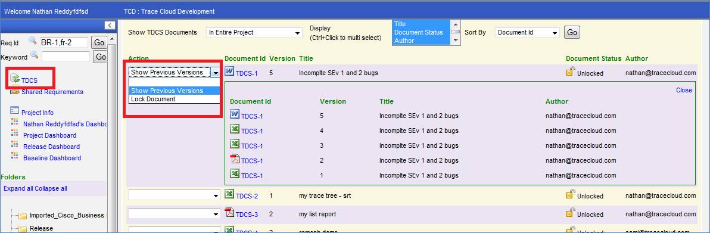
Task: Click the 'my list report' title
Action: tap(317, 214)
